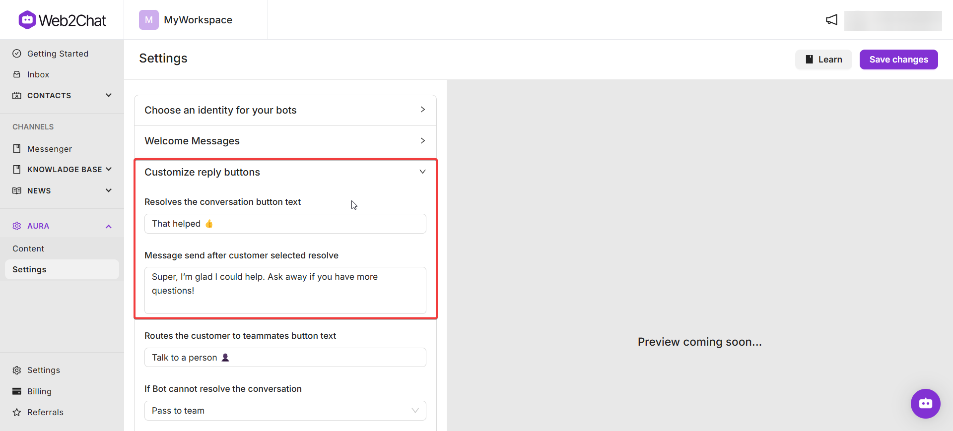Click Save changes button
The width and height of the screenshot is (953, 431).
coord(898,60)
